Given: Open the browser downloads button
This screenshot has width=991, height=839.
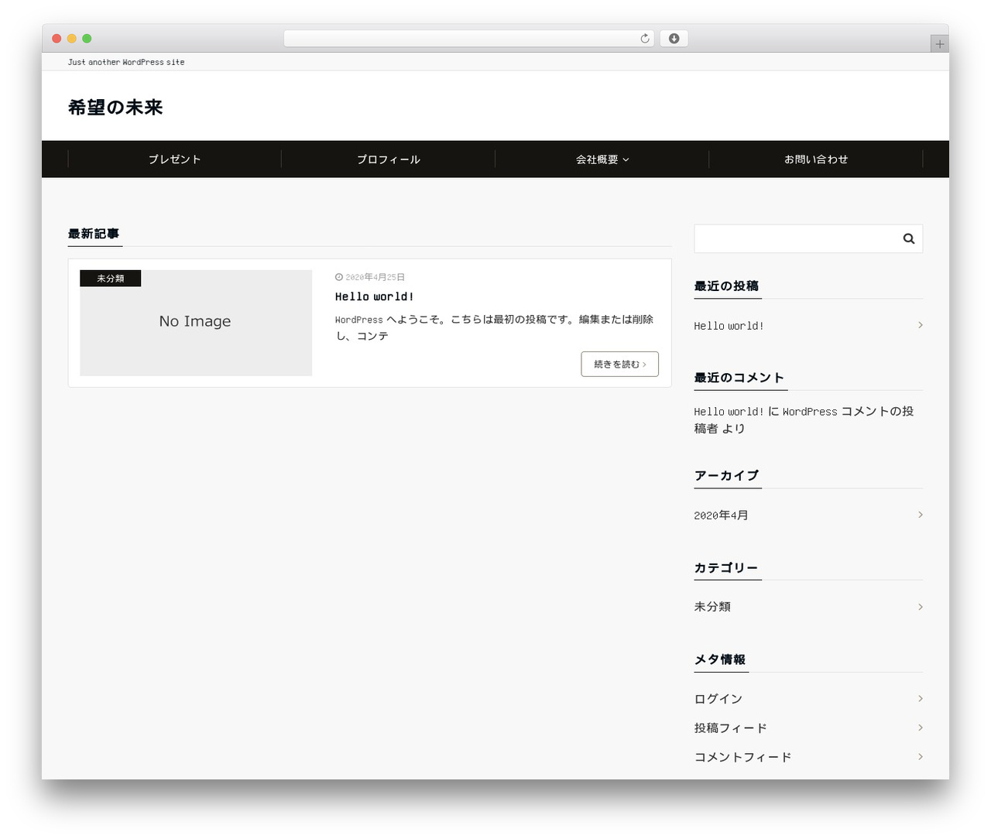Looking at the screenshot, I should (x=674, y=39).
